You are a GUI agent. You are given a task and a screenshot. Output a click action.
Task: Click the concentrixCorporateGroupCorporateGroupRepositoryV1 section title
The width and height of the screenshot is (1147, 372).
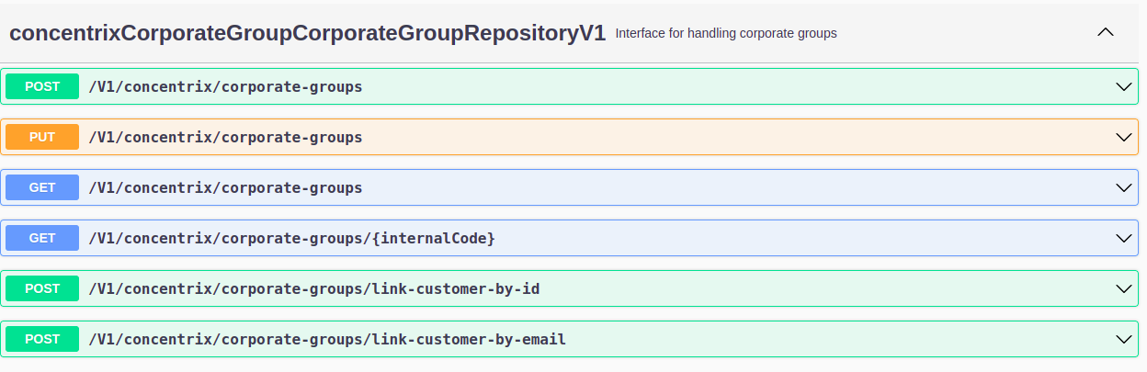click(x=307, y=33)
